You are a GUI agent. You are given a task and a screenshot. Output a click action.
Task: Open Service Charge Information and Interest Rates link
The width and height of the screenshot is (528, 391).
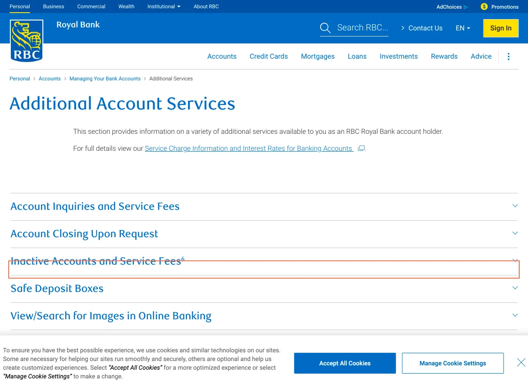click(249, 149)
